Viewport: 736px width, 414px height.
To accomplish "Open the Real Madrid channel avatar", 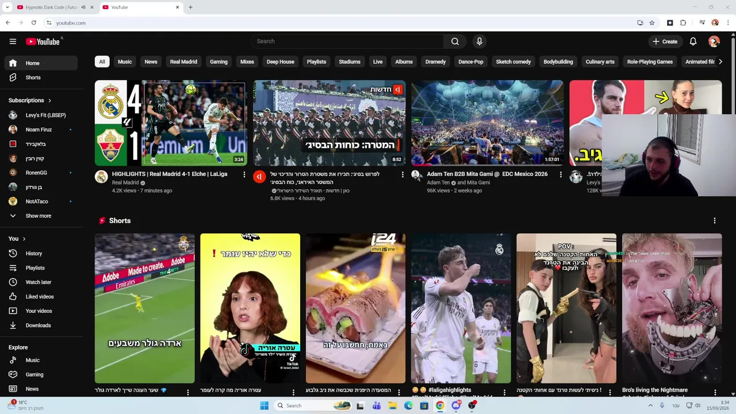I will 102,177.
